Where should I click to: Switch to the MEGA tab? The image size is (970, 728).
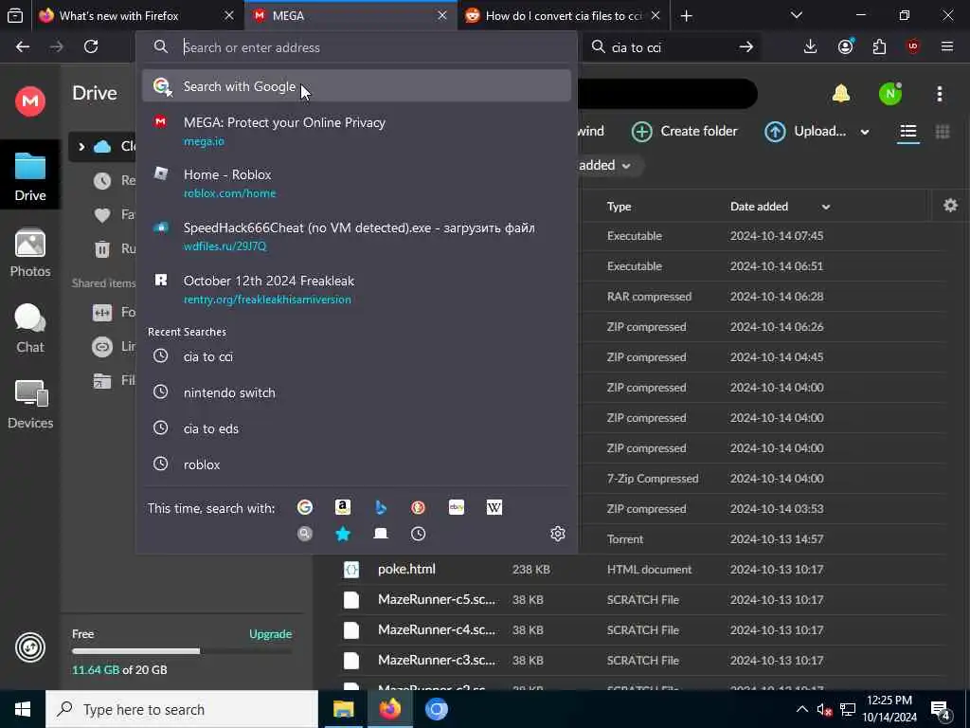(x=350, y=15)
